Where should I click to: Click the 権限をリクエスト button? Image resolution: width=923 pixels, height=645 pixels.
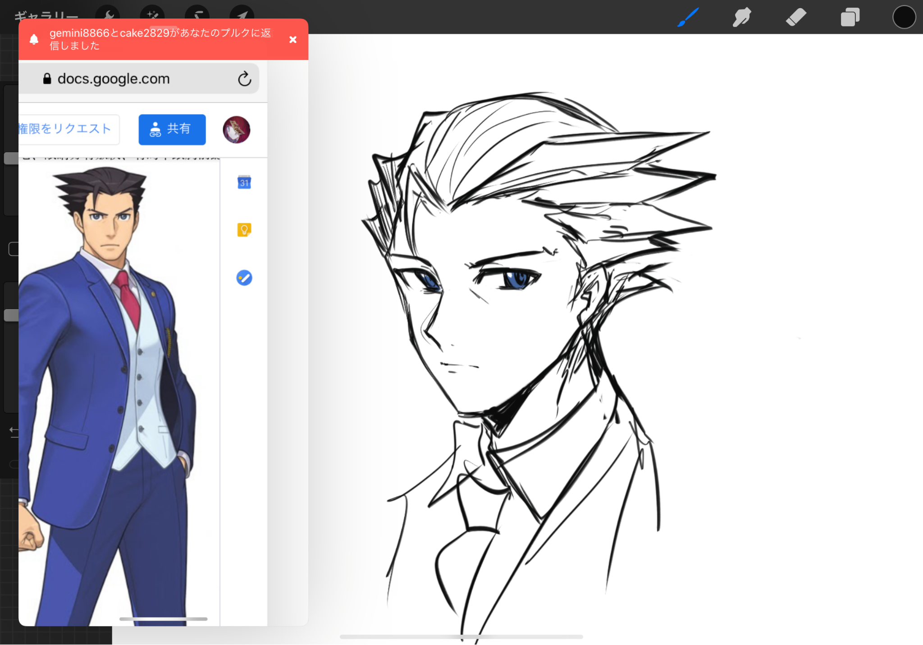[69, 129]
